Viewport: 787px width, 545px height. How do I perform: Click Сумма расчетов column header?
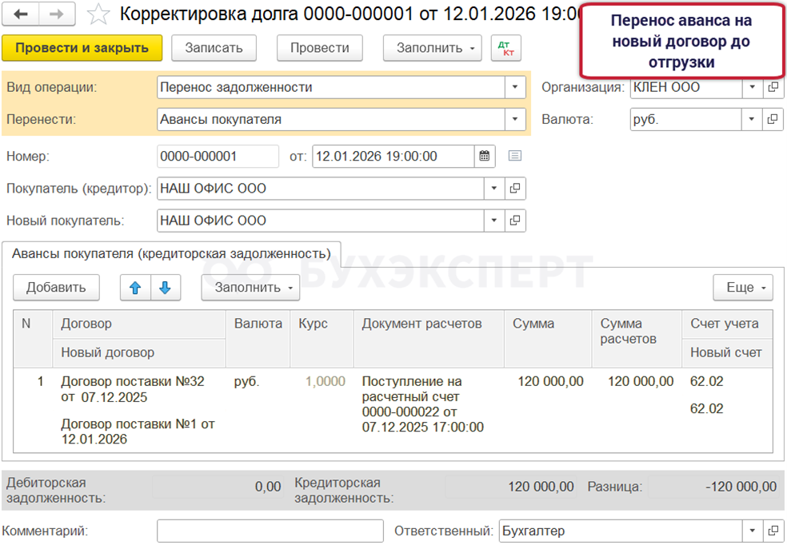(x=637, y=339)
